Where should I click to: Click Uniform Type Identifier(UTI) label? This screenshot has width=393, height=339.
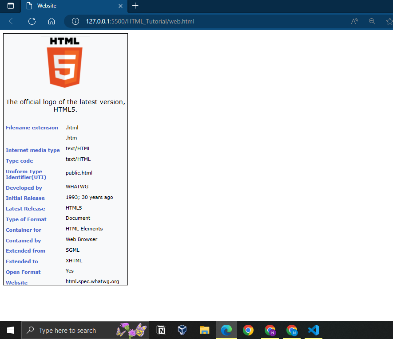[26, 175]
